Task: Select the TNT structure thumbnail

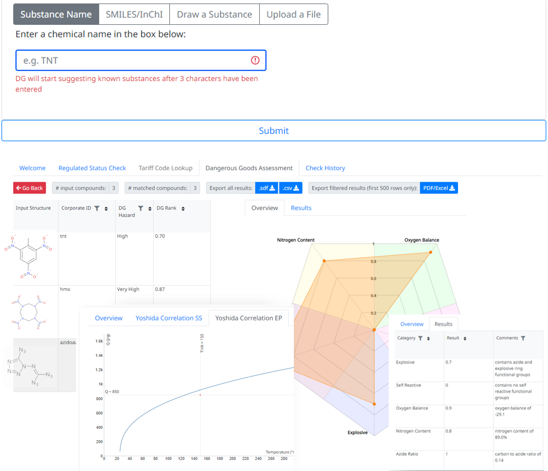Action: tap(28, 257)
